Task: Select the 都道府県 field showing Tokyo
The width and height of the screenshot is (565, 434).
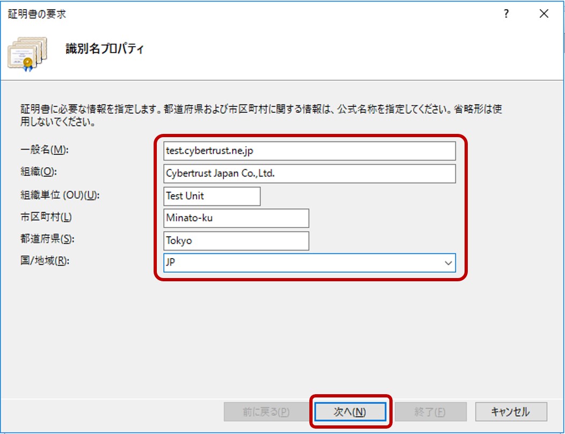Action: coord(236,241)
